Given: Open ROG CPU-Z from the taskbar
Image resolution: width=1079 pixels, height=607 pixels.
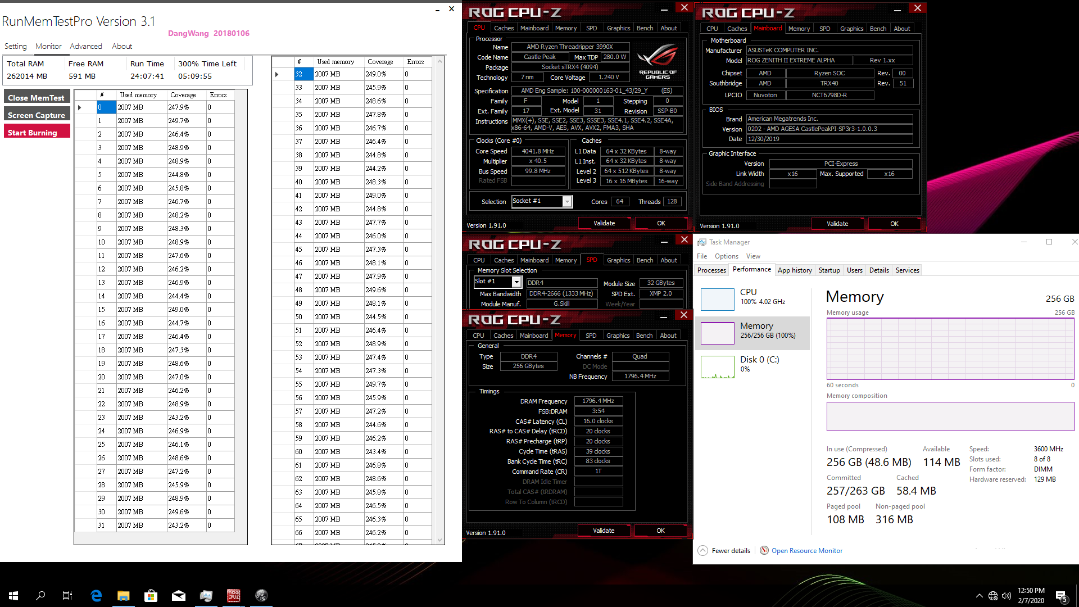Looking at the screenshot, I should tap(233, 595).
